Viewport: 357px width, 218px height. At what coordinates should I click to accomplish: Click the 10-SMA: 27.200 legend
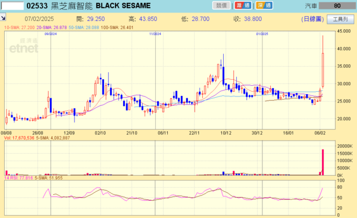coord(20,27)
